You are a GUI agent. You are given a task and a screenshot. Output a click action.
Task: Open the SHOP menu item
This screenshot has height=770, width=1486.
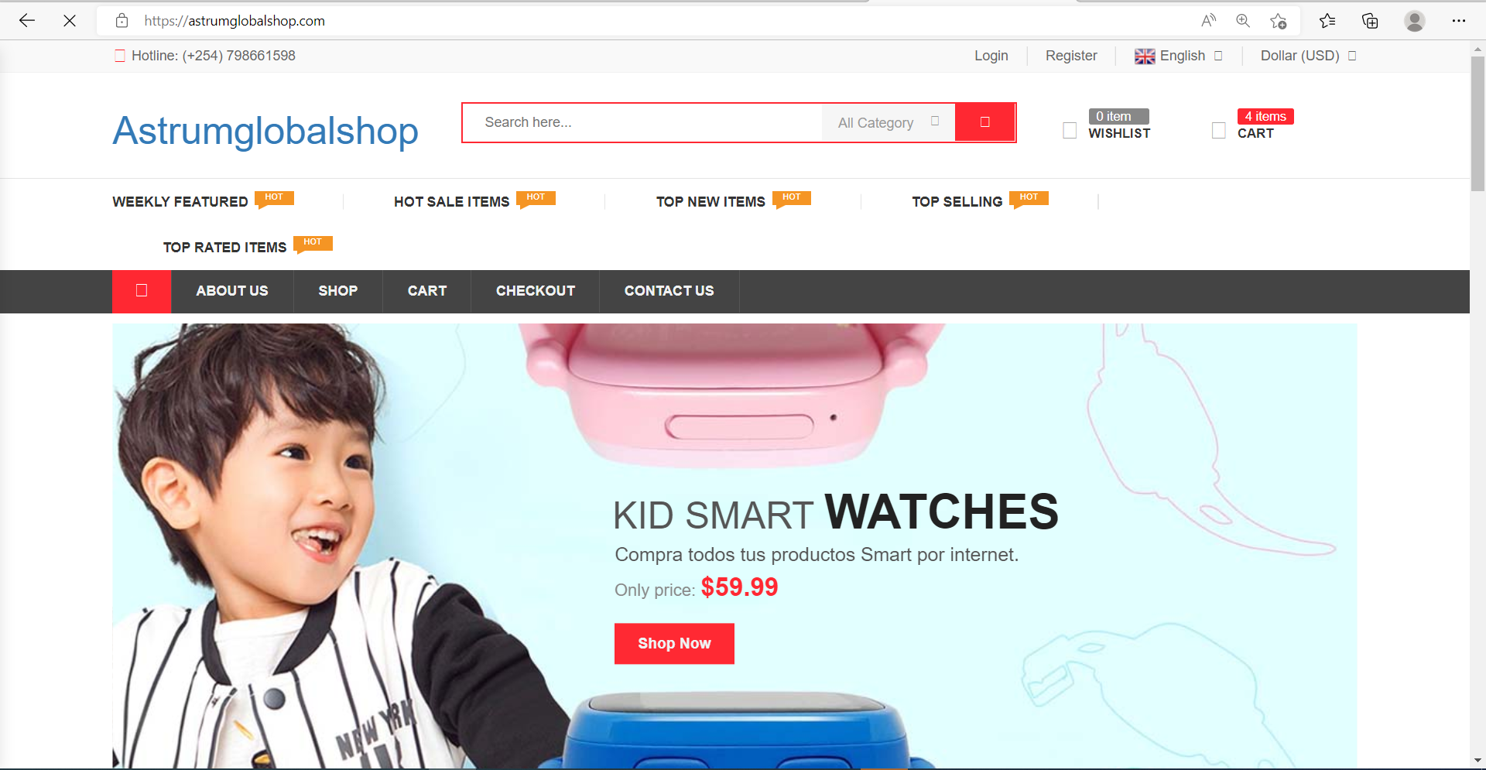337,291
